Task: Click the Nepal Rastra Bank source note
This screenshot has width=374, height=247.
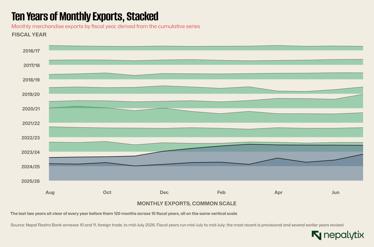Action: (177, 225)
